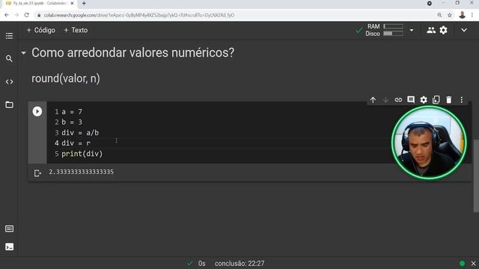Open the share people icon in toolbar
This screenshot has height=269, width=479.
coord(431,30)
